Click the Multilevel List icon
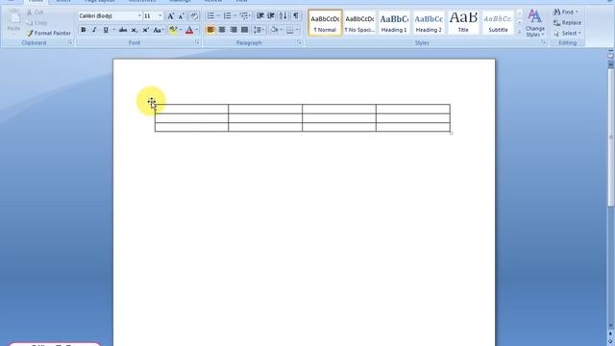Screen dimensions: 615x346 click(x=244, y=16)
